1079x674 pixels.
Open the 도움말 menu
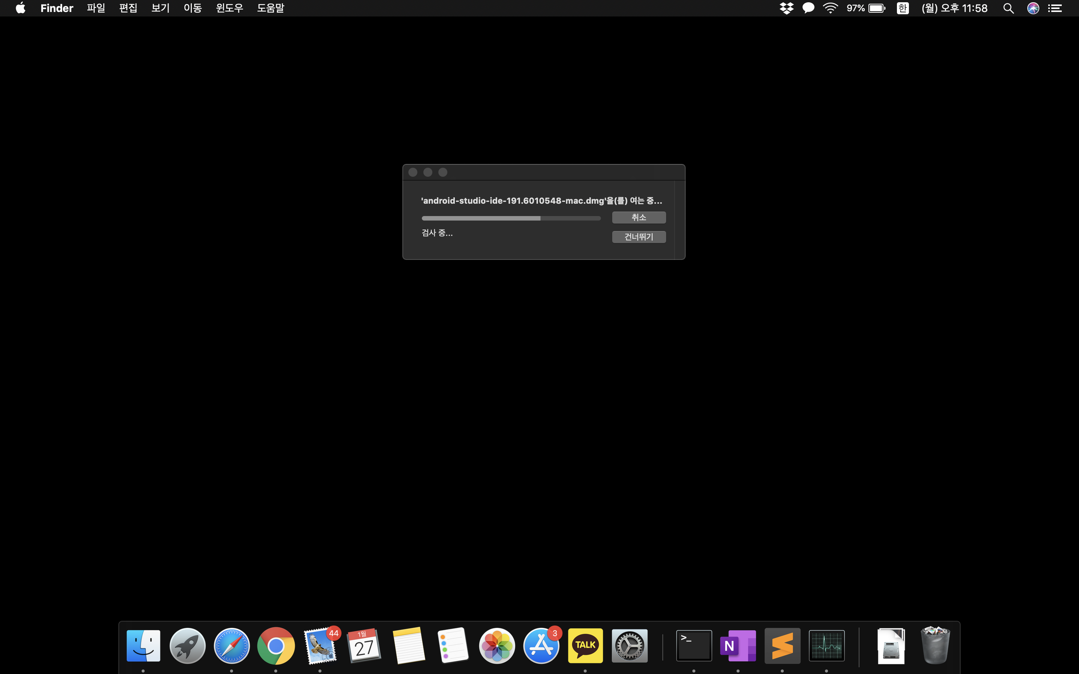270,8
